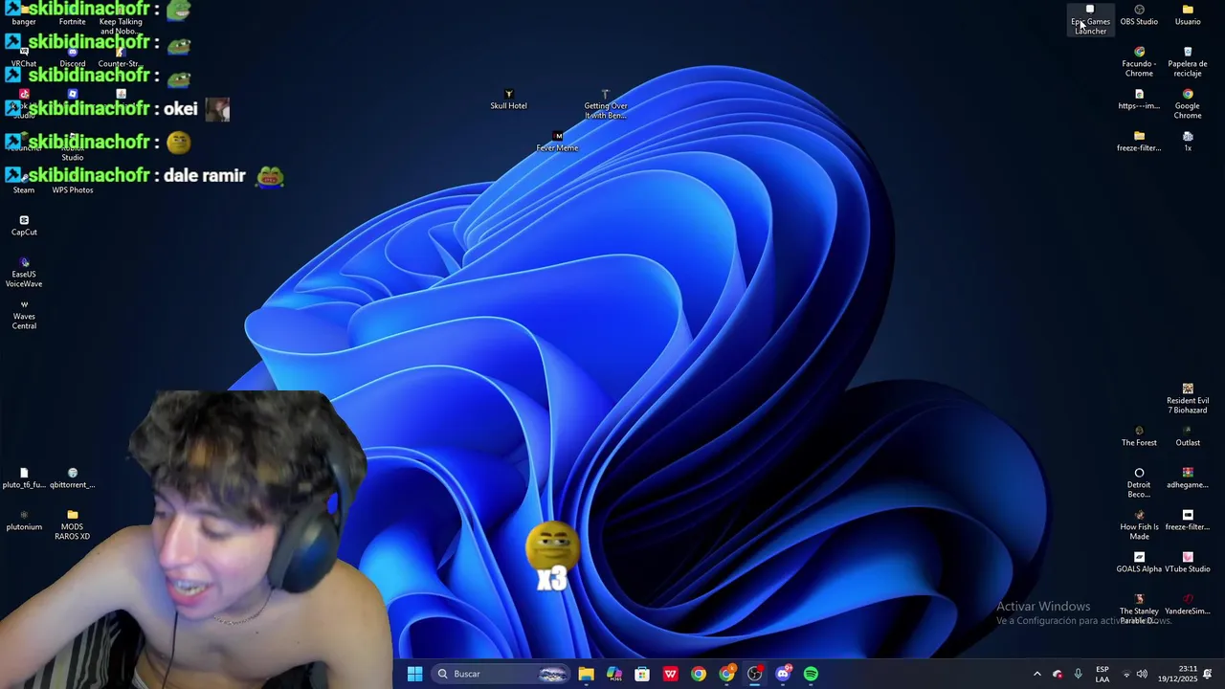1225x689 pixels.
Task: Open the Steam desktop shortcut
Action: [24, 184]
